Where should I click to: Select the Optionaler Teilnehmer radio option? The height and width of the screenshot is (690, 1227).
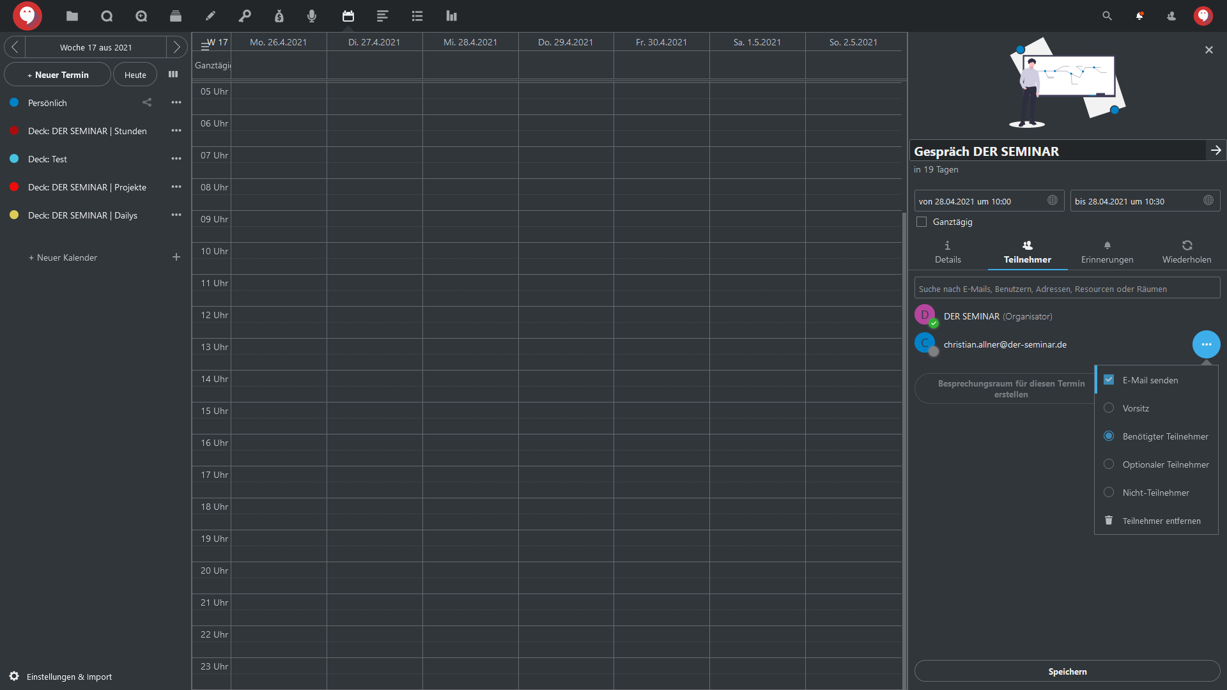(x=1109, y=464)
